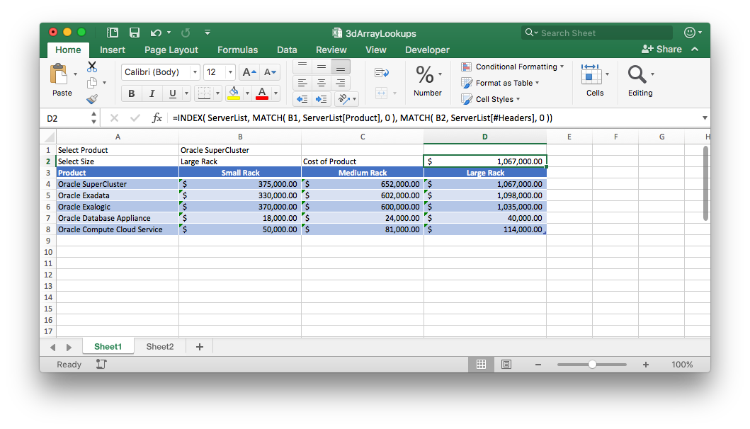Image resolution: width=750 pixels, height=429 pixels.
Task: Align text right
Action: (x=341, y=84)
